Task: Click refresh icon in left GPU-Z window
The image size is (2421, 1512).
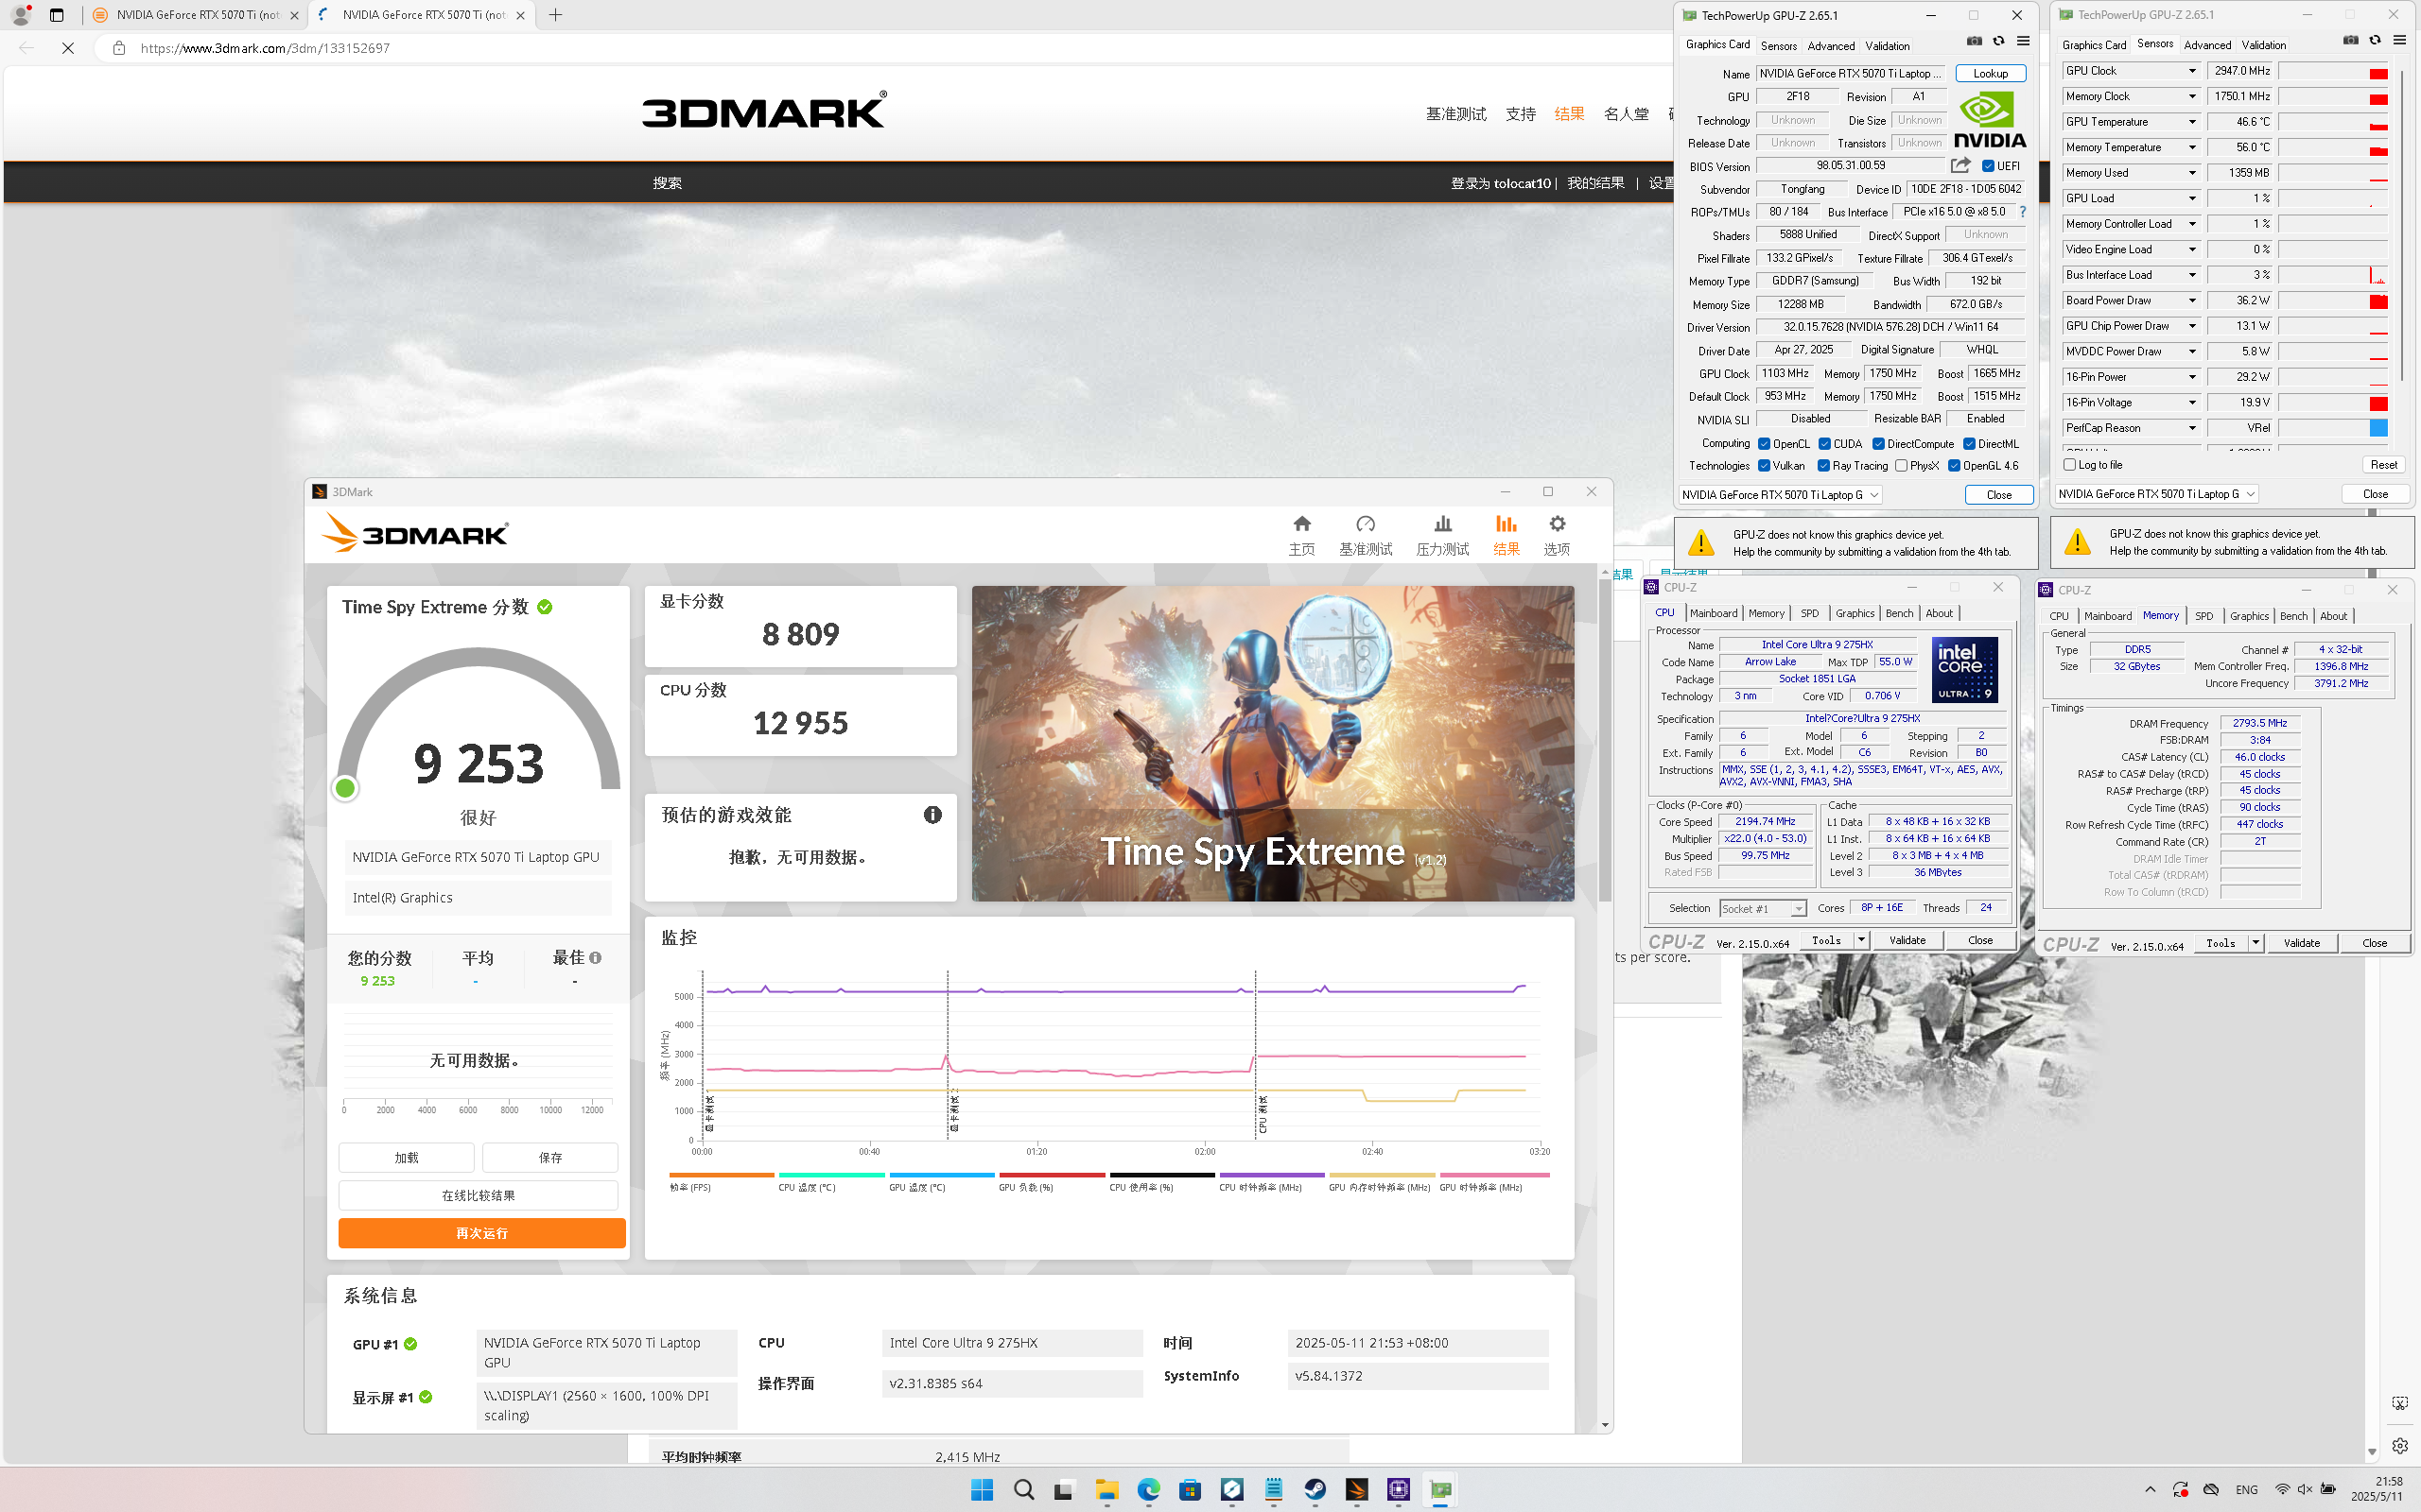Action: coord(1999,41)
